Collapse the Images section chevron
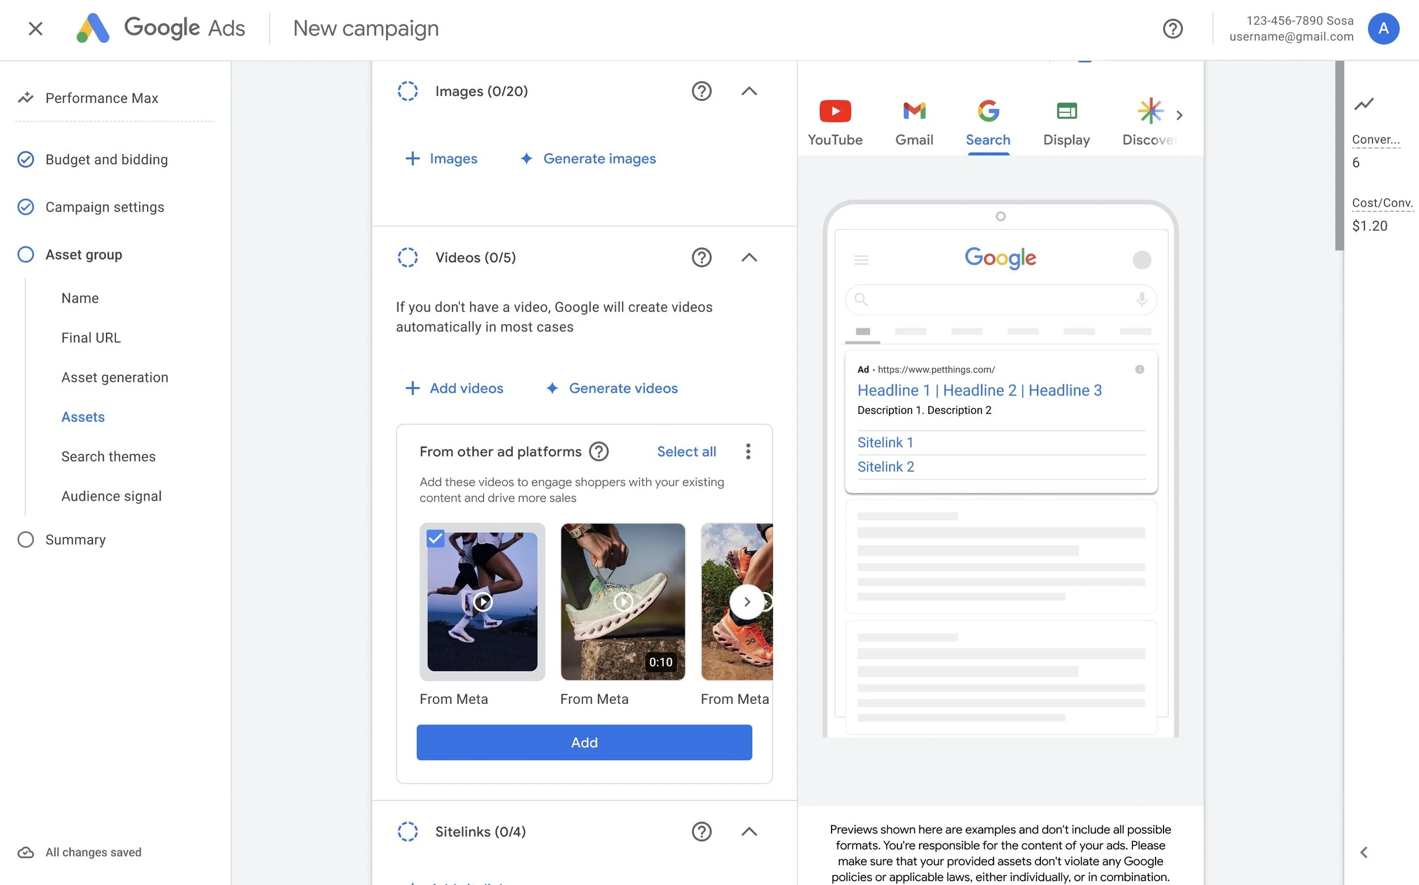 click(749, 91)
